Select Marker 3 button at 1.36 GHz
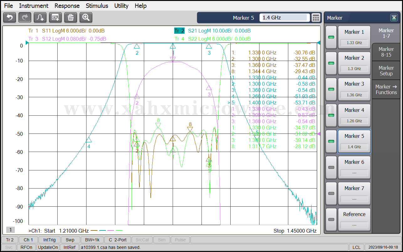Screen dimensions: 403x252 point(354,89)
